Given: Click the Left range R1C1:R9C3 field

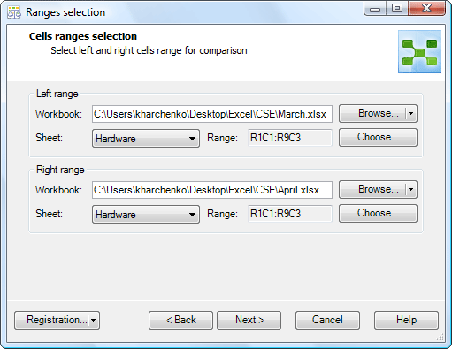Looking at the screenshot, I should point(290,138).
